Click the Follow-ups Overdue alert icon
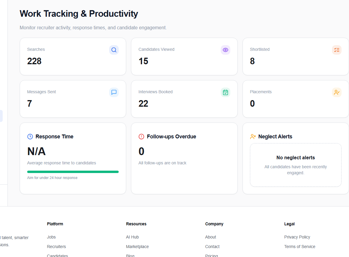 141,137
